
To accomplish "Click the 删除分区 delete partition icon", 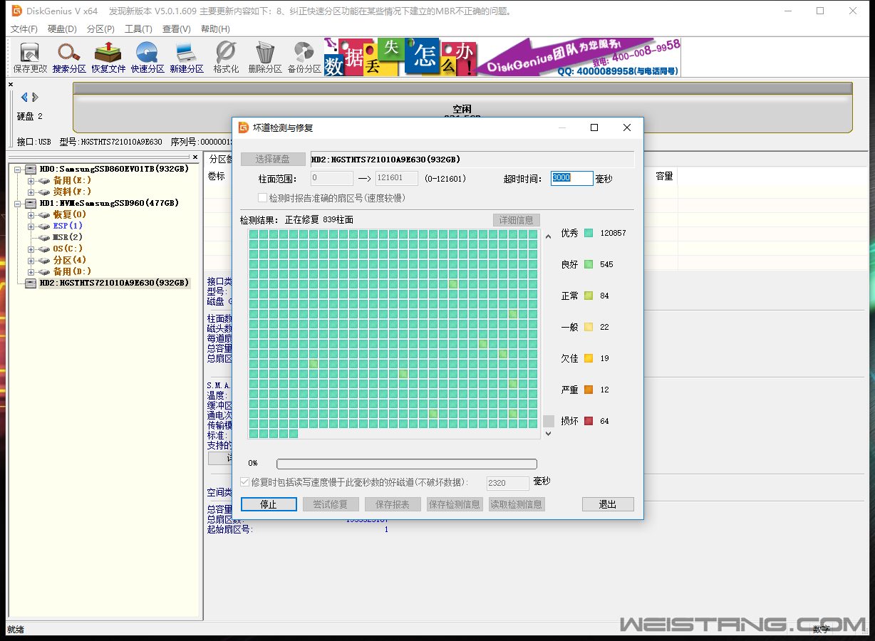I will click(265, 57).
